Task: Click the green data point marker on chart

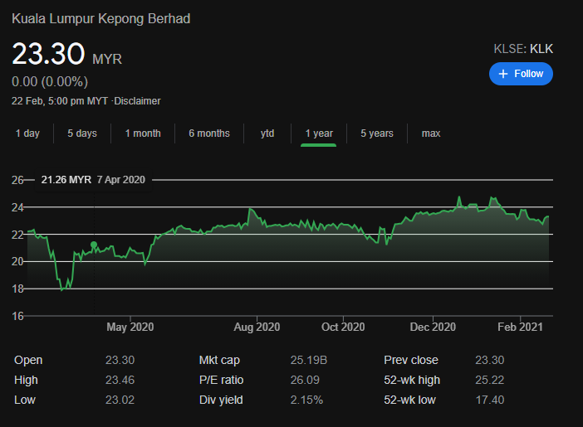Action: pyautogui.click(x=94, y=245)
